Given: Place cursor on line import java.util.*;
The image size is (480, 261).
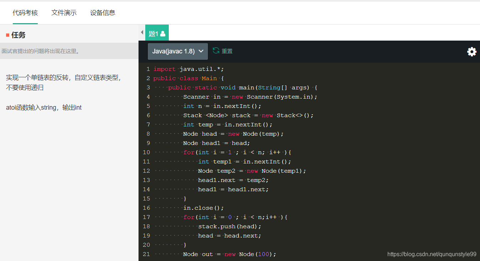Looking at the screenshot, I should 189,69.
